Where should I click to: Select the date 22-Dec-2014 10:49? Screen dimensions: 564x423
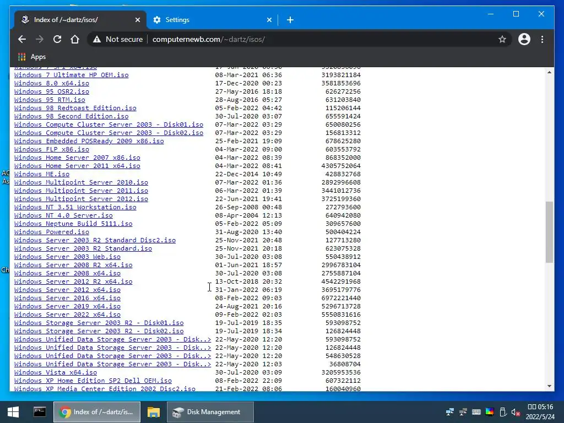pos(248,174)
